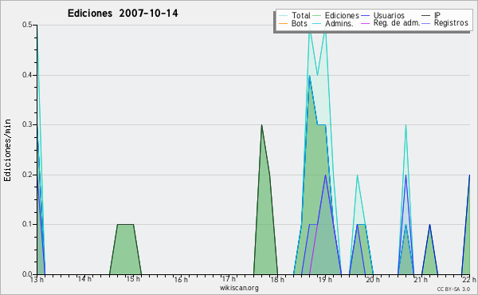Click the y-axis label 'Ediciones/min'
This screenshot has width=478, height=295.
coord(7,150)
